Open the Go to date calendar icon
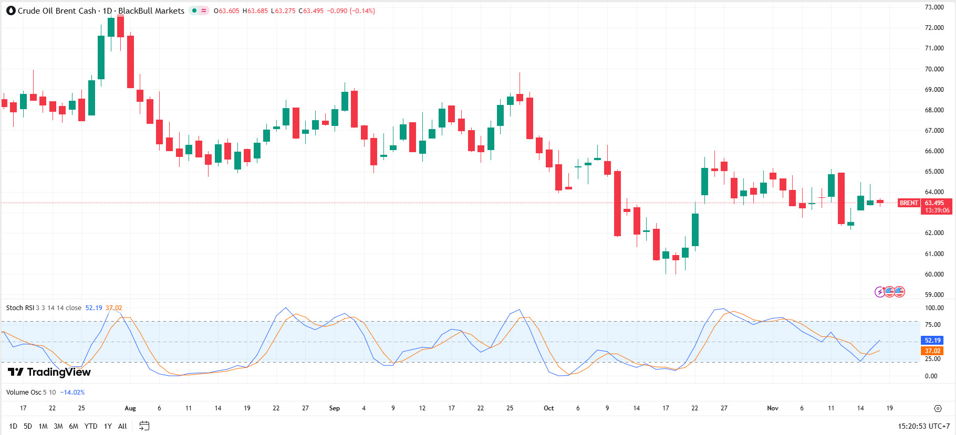Image resolution: width=956 pixels, height=435 pixels. (144, 426)
